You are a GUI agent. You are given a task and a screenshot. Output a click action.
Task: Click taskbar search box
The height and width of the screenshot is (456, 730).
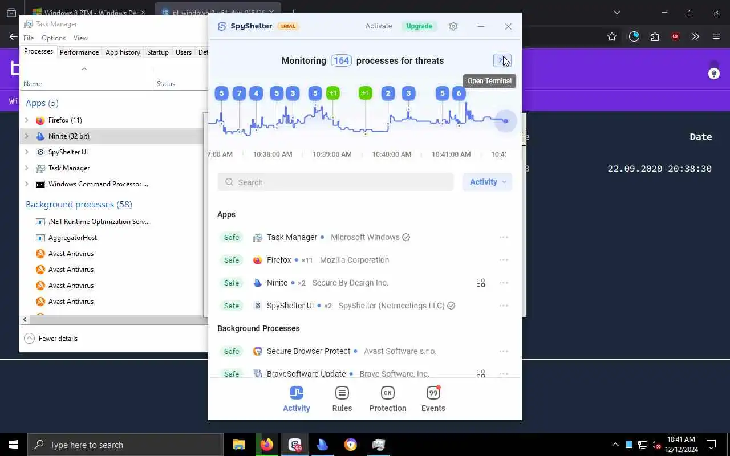[x=125, y=445]
